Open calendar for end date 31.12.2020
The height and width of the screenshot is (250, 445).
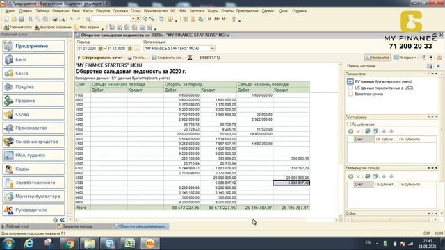tap(130, 49)
